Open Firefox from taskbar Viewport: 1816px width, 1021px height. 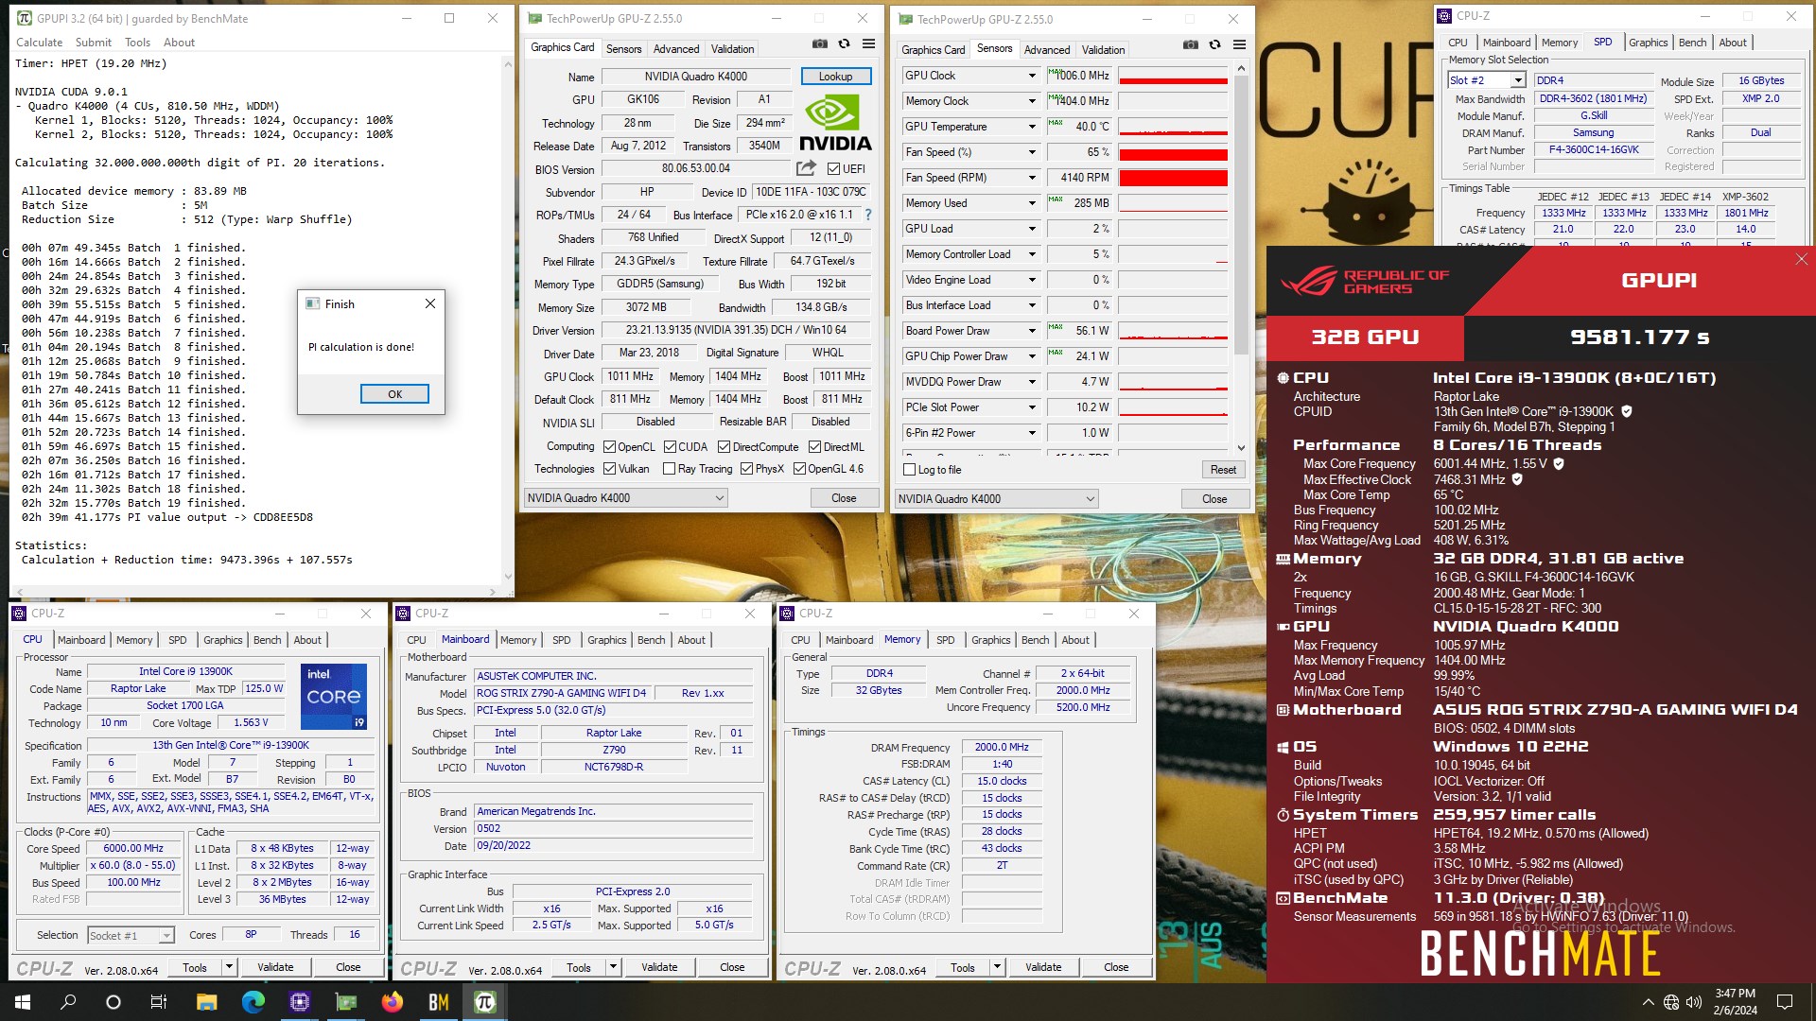[x=392, y=1002]
